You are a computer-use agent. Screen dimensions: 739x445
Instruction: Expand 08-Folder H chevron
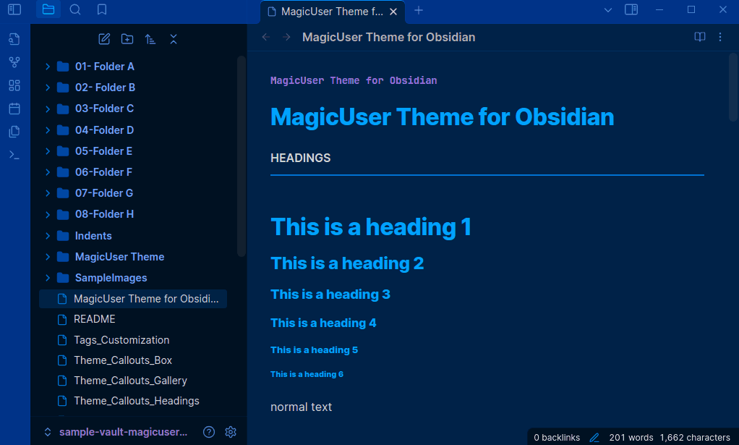coord(48,214)
